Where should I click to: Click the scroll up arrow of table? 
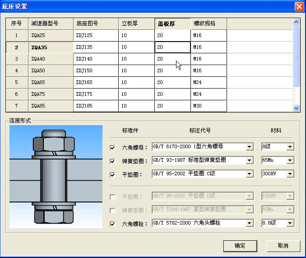coord(297,22)
